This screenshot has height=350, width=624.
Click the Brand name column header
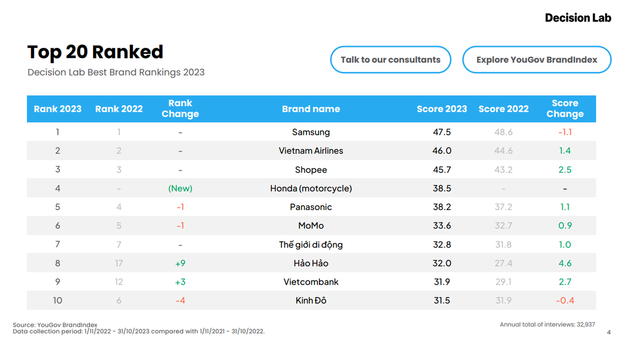311,109
